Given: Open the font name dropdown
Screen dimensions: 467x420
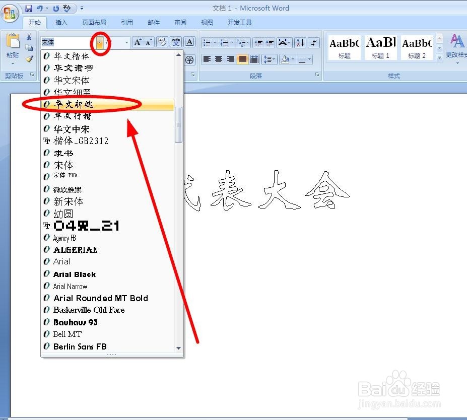Looking at the screenshot, I should coord(99,42).
